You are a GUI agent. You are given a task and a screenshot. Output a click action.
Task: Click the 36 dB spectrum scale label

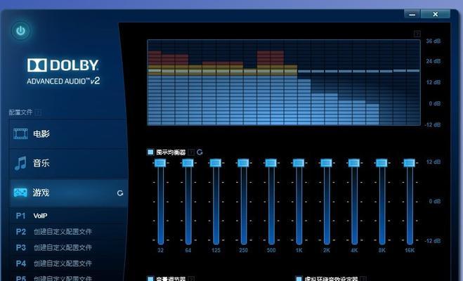coord(433,41)
